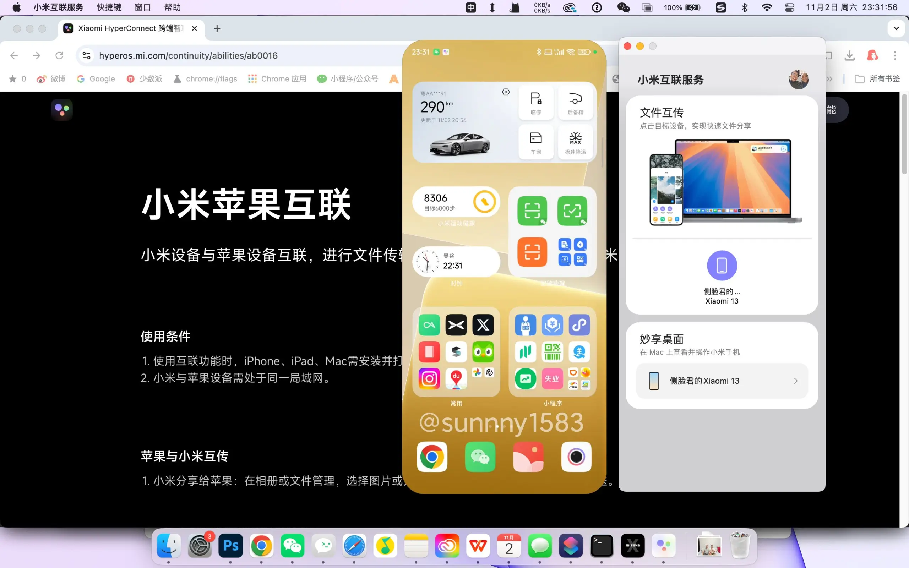The height and width of the screenshot is (568, 909).
Task: Open 小米互联服务 app icon in Dock
Action: (663, 546)
